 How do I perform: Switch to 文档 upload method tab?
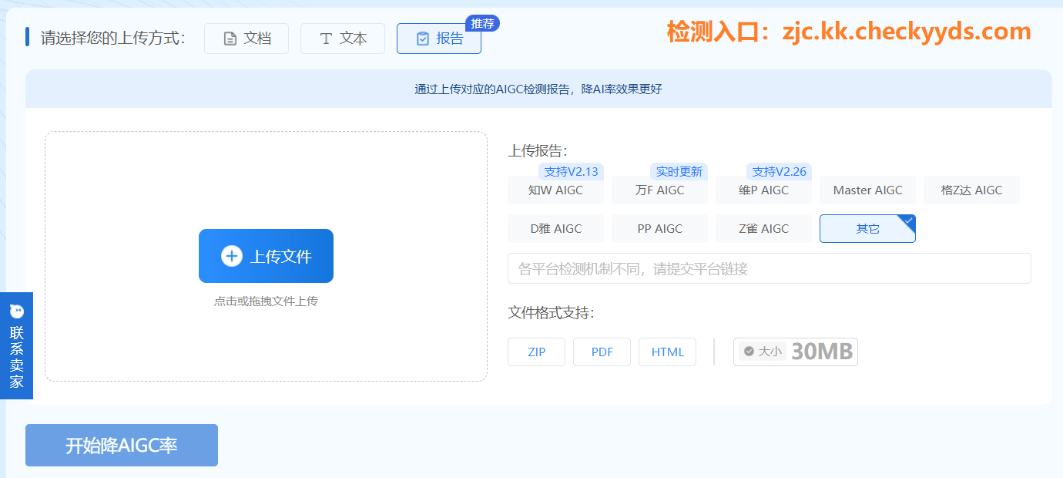pyautogui.click(x=246, y=39)
